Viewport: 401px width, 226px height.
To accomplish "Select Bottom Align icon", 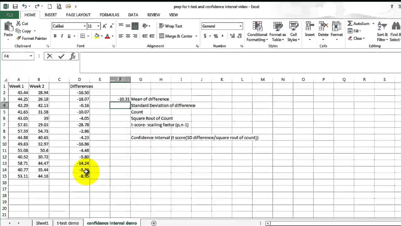I will click(x=135, y=26).
